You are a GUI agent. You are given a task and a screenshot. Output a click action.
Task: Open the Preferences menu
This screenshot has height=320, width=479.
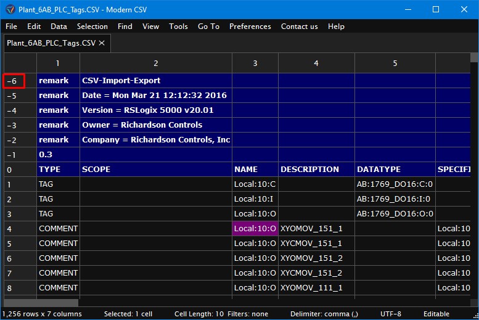[250, 27]
